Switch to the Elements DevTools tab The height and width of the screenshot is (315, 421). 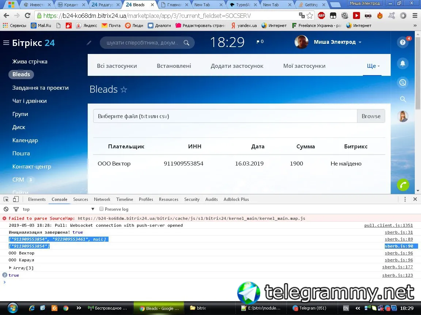[x=37, y=199]
